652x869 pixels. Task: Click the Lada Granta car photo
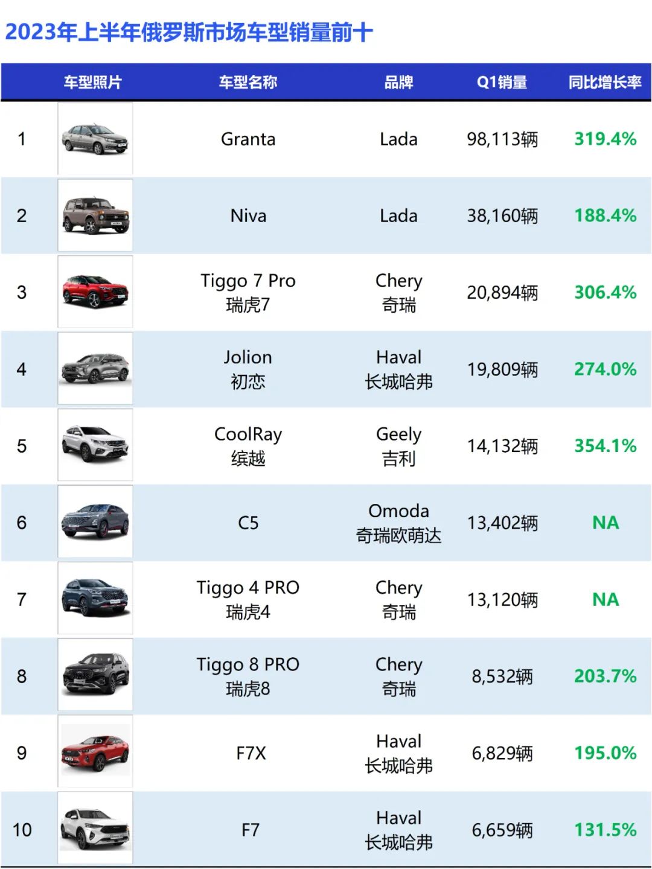(95, 139)
